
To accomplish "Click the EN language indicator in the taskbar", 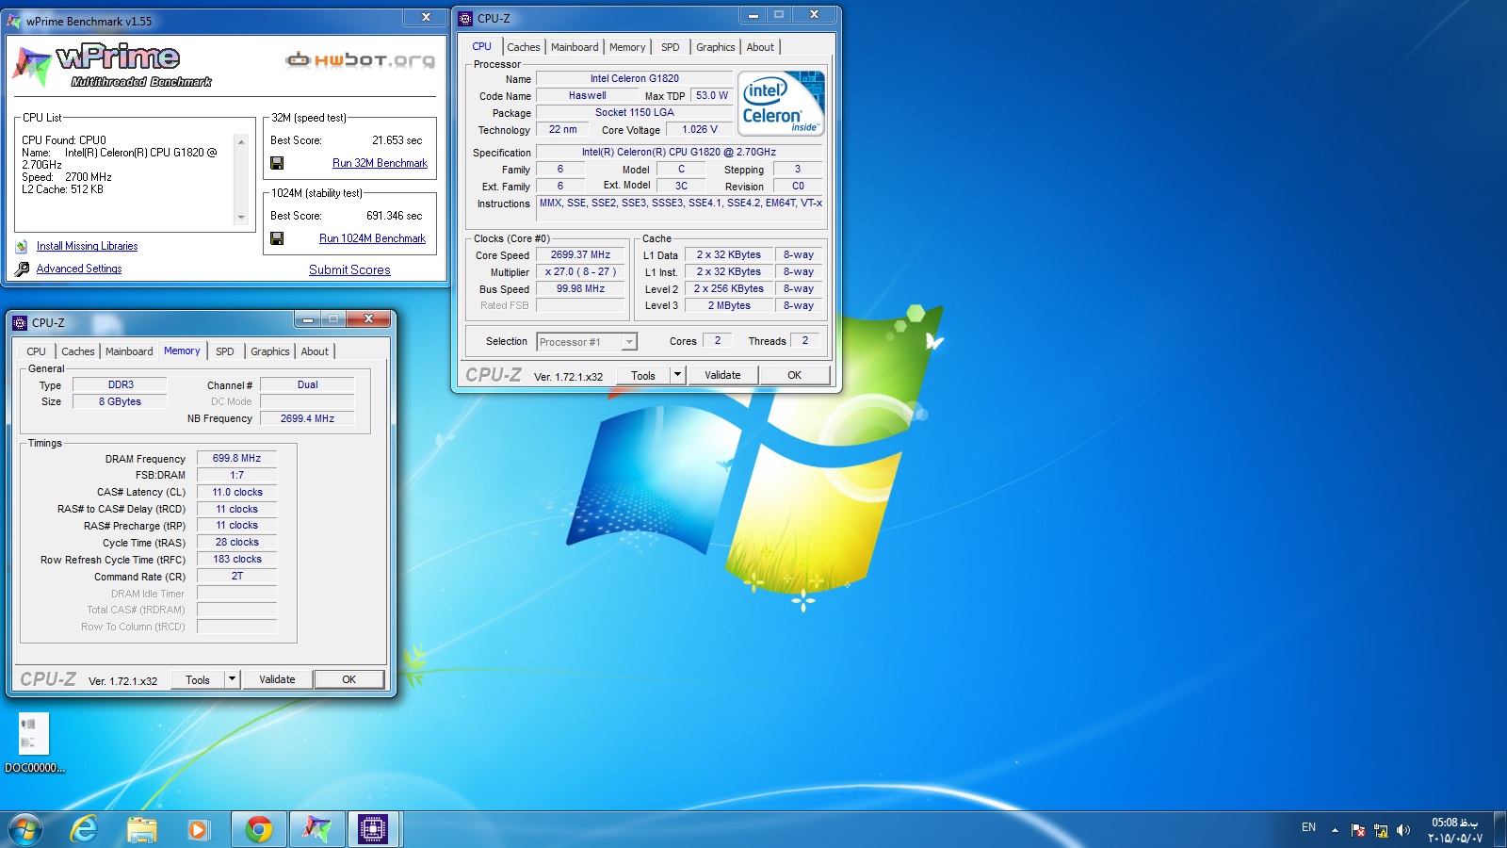I will tap(1308, 827).
